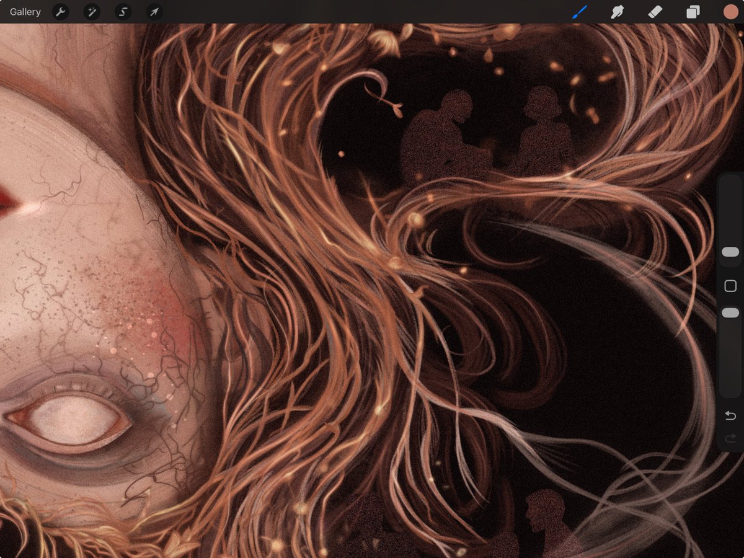Adjust the brush opacity slider
The width and height of the screenshot is (744, 558).
[x=730, y=313]
